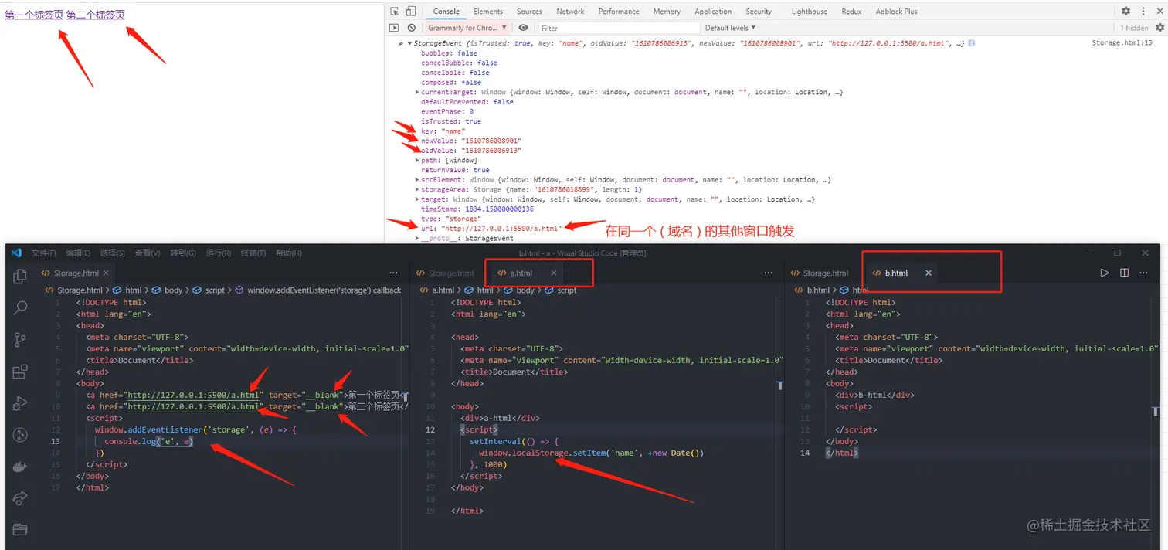Open the Lighthouse tab in DevTools

(809, 12)
